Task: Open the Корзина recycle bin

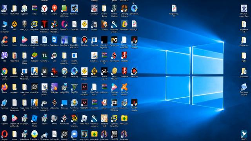Action: click(4, 118)
